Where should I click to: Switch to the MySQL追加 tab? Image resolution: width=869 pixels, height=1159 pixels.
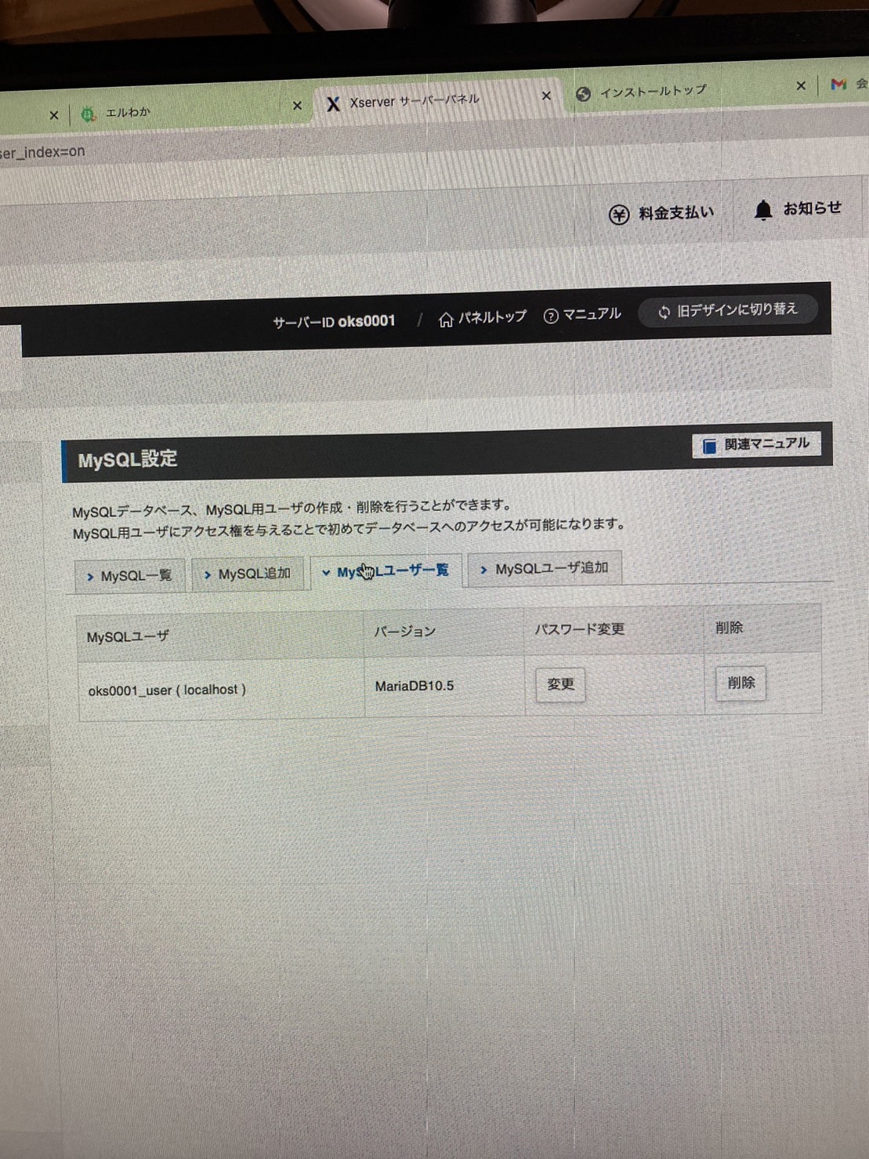[248, 574]
